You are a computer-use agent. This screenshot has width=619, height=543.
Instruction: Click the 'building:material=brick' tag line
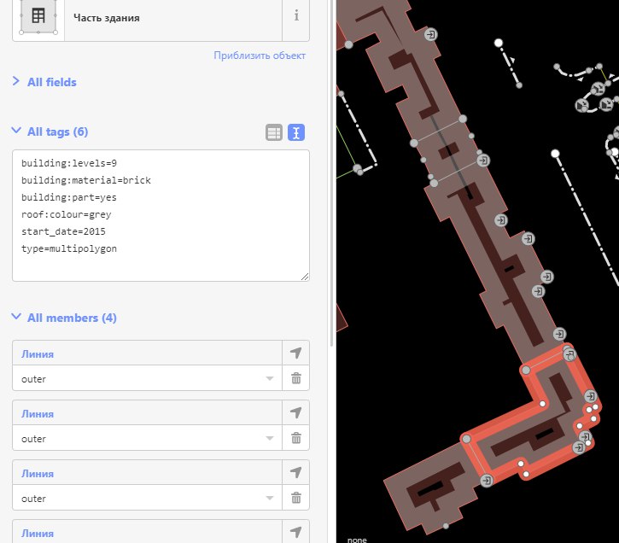[86, 180]
